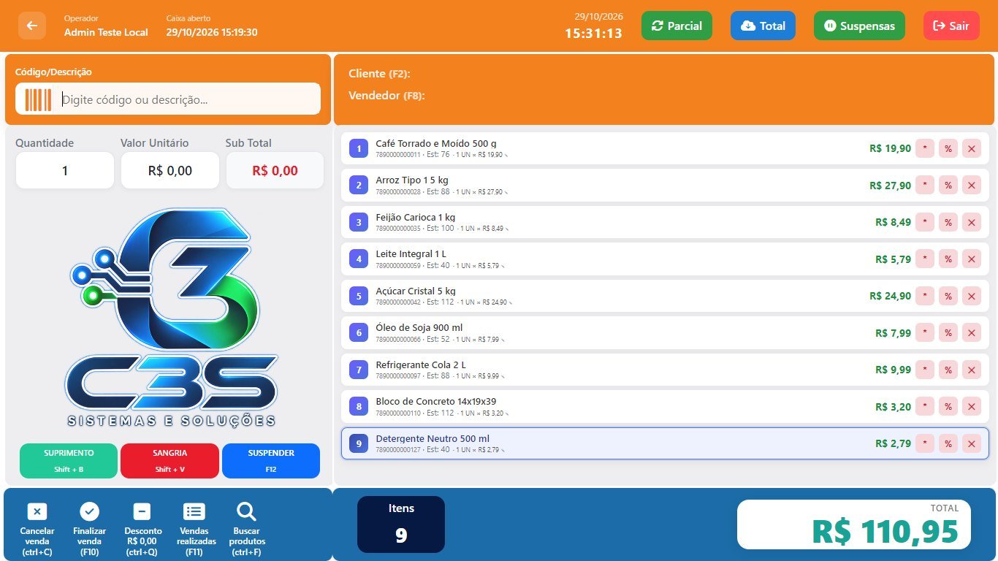
Task: Click the red Sair button
Action: click(x=951, y=26)
